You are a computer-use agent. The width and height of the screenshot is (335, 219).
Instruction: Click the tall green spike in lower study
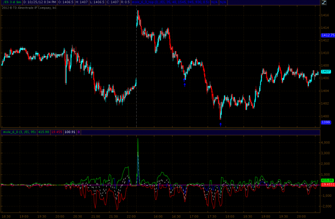click(138, 149)
